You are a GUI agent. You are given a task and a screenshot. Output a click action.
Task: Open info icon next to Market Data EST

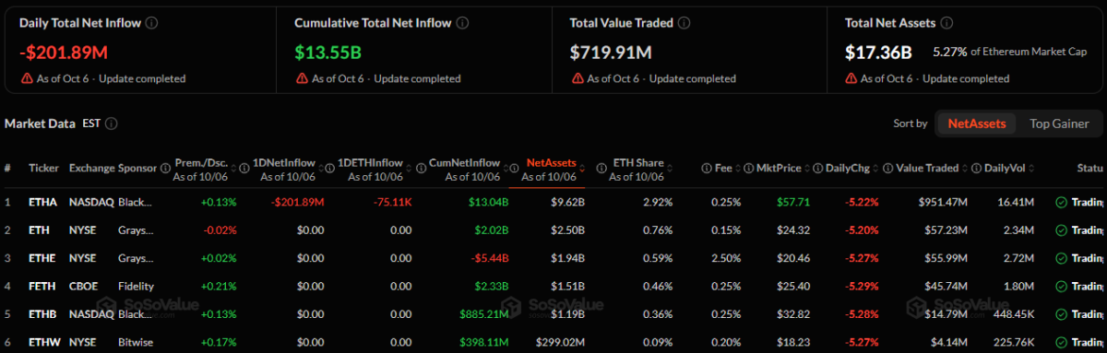pos(112,124)
